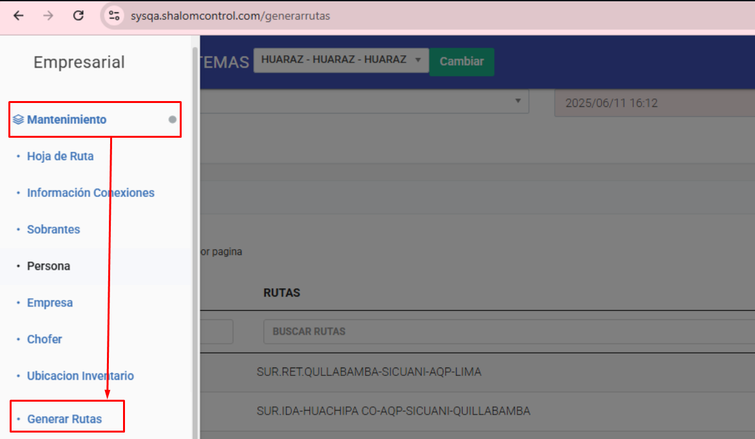This screenshot has width=755, height=439.
Task: Expand the dropdown left of the date field
Action: [x=517, y=102]
